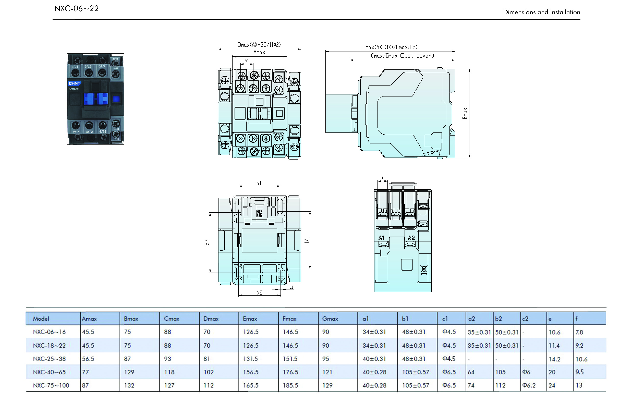Click the Dmax(AX-3C/11×2) dimension label
633x402 pixels.
tap(260, 44)
